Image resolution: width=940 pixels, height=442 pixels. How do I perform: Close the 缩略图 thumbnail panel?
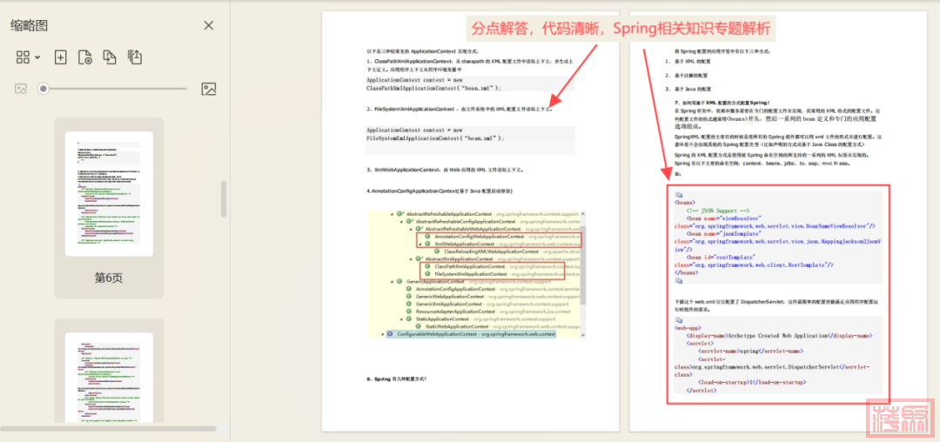[208, 26]
